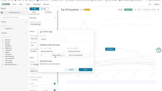162x91 pixels.
Task: Click the relative value field showing 7
Action: click(46, 55)
